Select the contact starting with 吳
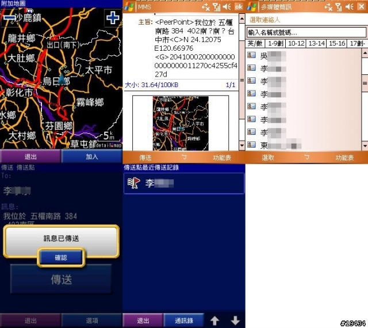Image resolution: width=368 pixels, height=328 pixels. click(x=303, y=55)
